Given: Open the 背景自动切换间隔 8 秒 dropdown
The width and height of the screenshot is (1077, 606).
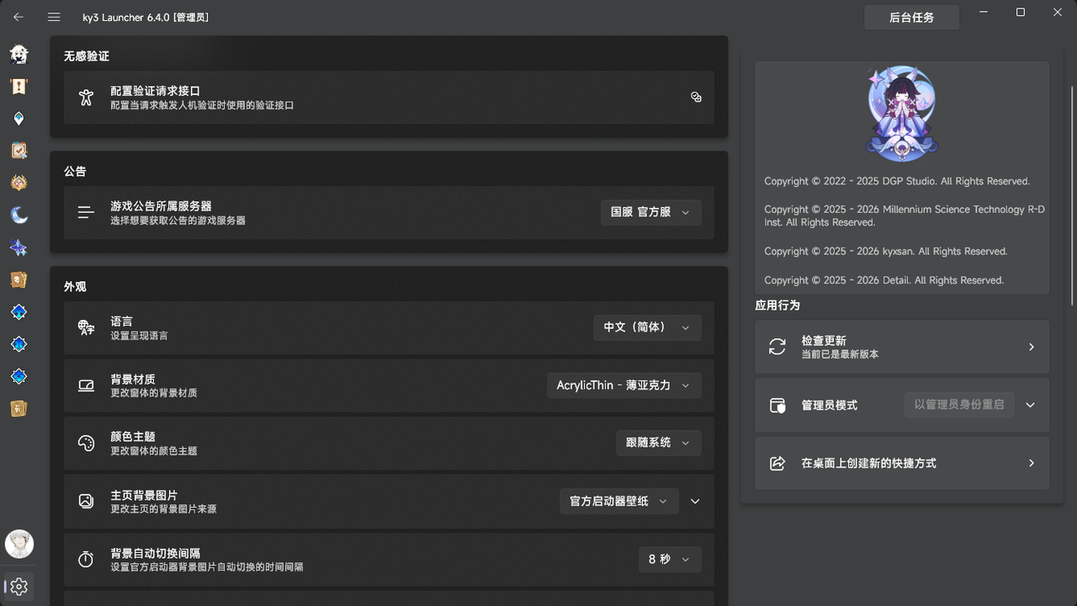Looking at the screenshot, I should click(670, 559).
